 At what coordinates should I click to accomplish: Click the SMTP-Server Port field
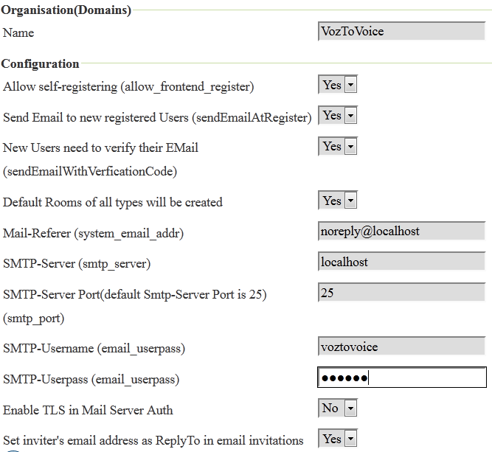(x=401, y=293)
